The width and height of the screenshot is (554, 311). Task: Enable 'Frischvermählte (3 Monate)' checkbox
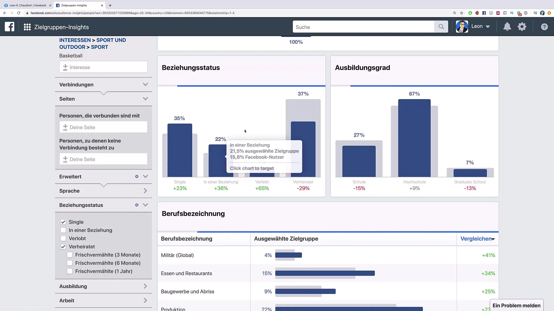coord(70,255)
